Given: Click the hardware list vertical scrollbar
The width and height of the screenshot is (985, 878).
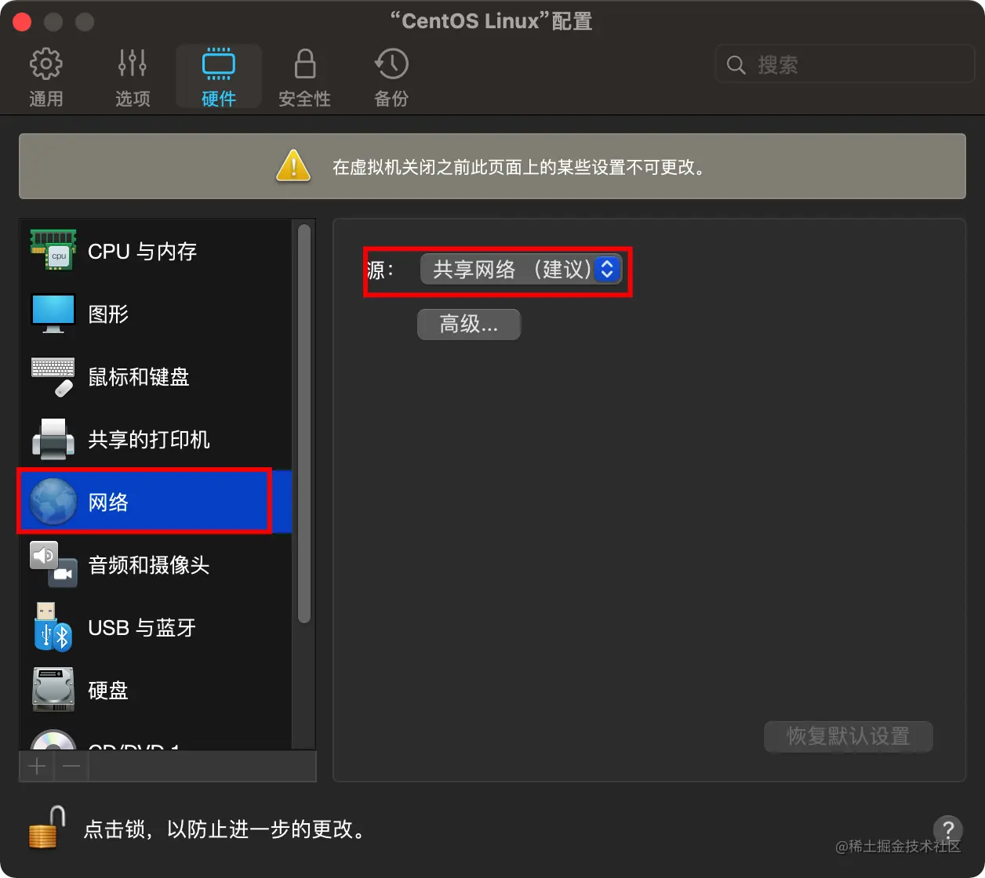Looking at the screenshot, I should click(x=304, y=423).
